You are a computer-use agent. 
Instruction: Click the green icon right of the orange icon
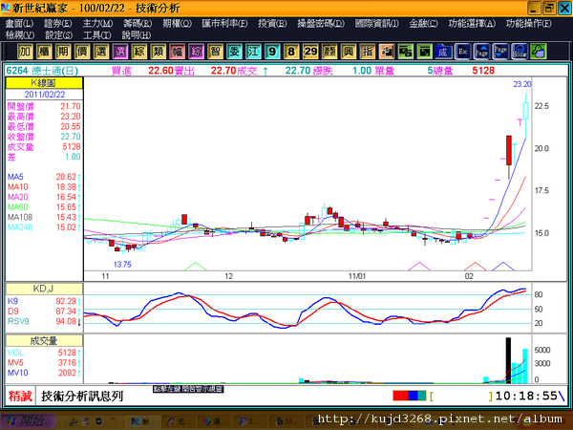tap(405, 52)
